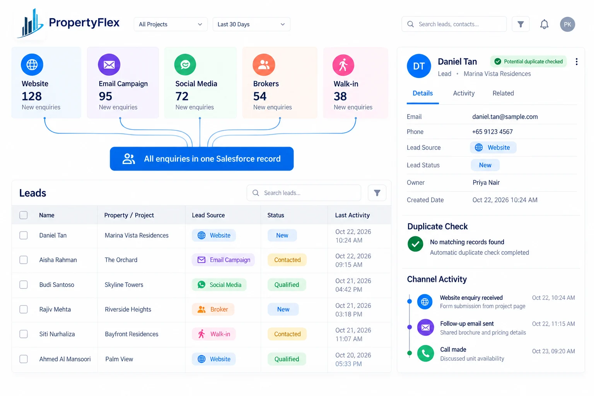Tick the Ahmed Al Mansoori checkbox
594x396 pixels.
[24, 359]
